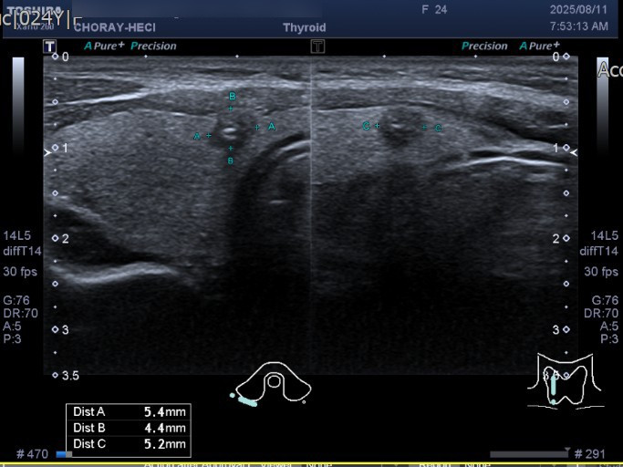This screenshot has width=623, height=467.
Task: Click the active T marker on left image
Action: click(x=50, y=46)
